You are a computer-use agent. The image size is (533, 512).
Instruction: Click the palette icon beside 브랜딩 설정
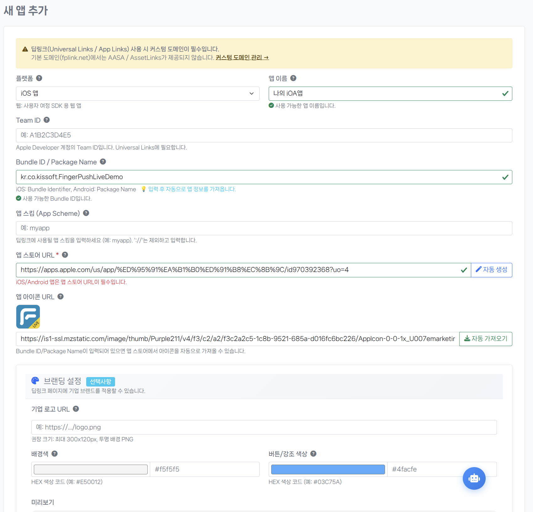tap(35, 381)
